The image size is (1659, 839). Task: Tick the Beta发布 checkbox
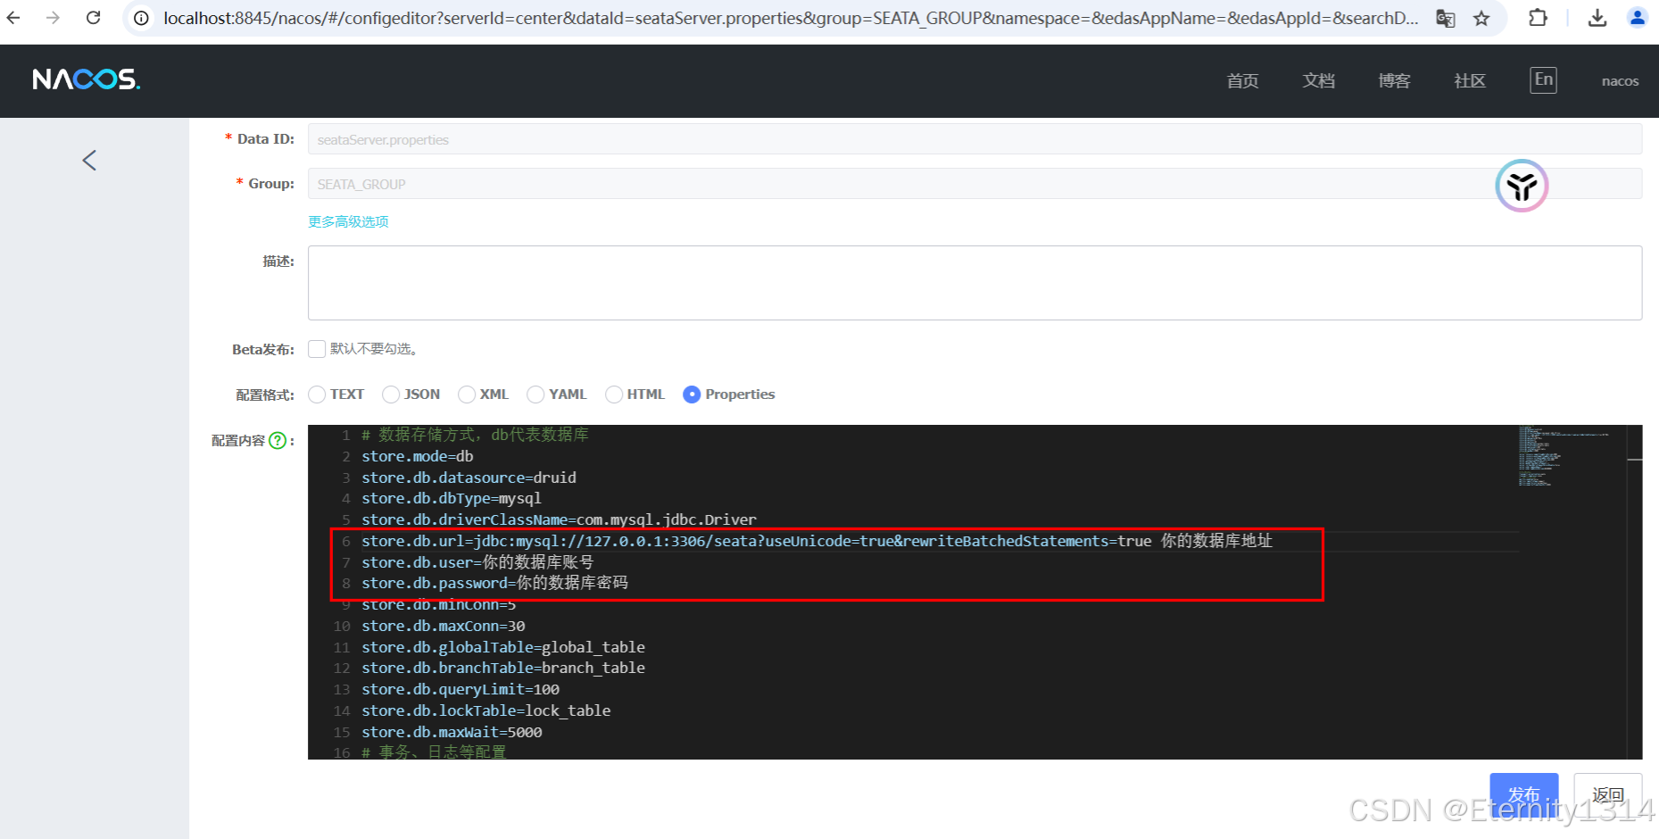(x=317, y=349)
